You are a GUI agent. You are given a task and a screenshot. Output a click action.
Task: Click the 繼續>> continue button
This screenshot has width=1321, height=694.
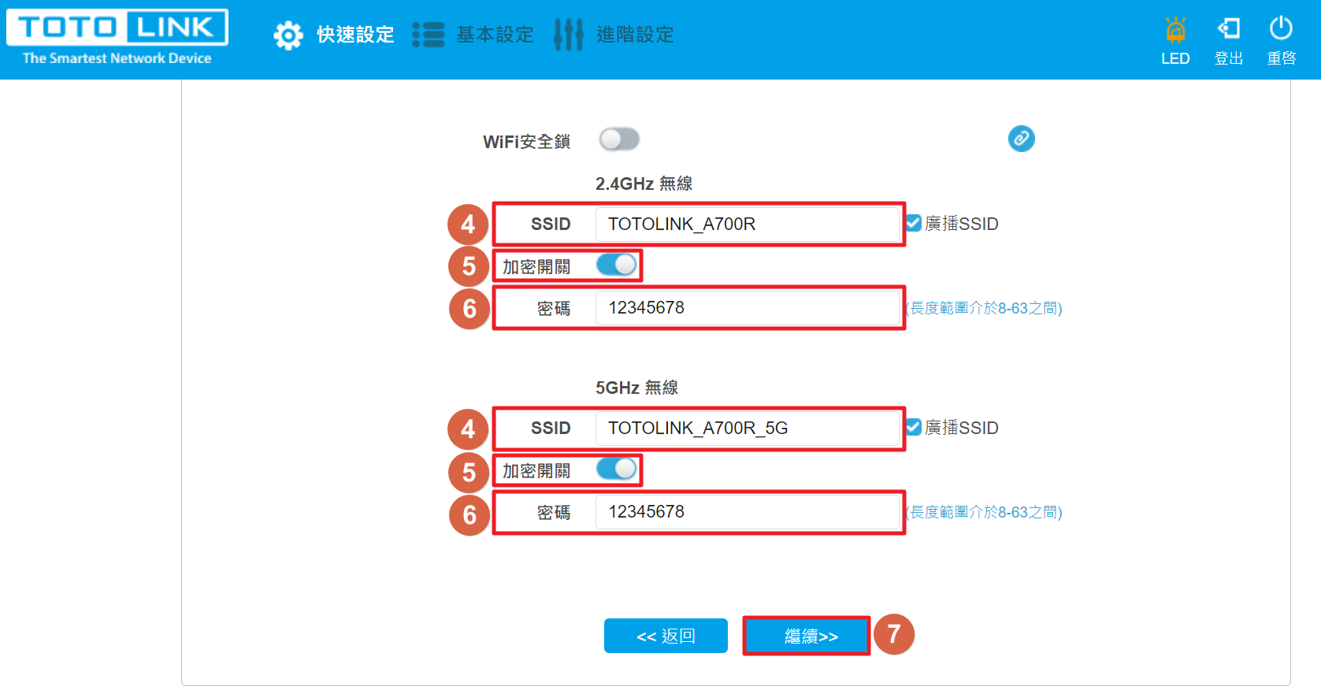[x=811, y=636]
